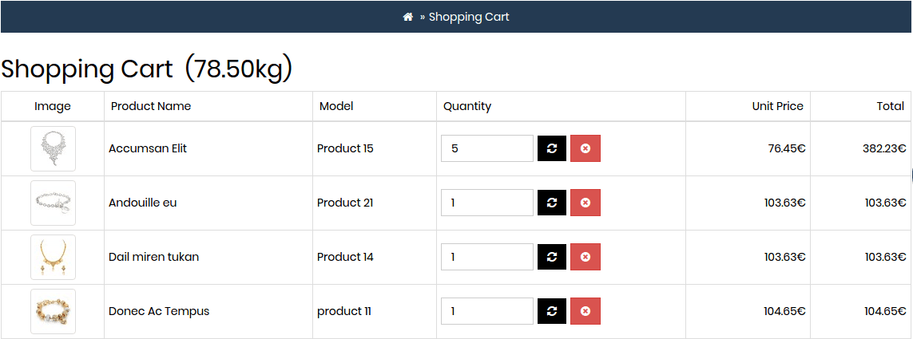The width and height of the screenshot is (913, 339).
Task: Delete Andouille eu from cart
Action: click(x=586, y=203)
